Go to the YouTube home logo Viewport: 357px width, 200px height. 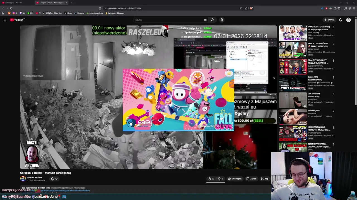click(17, 20)
